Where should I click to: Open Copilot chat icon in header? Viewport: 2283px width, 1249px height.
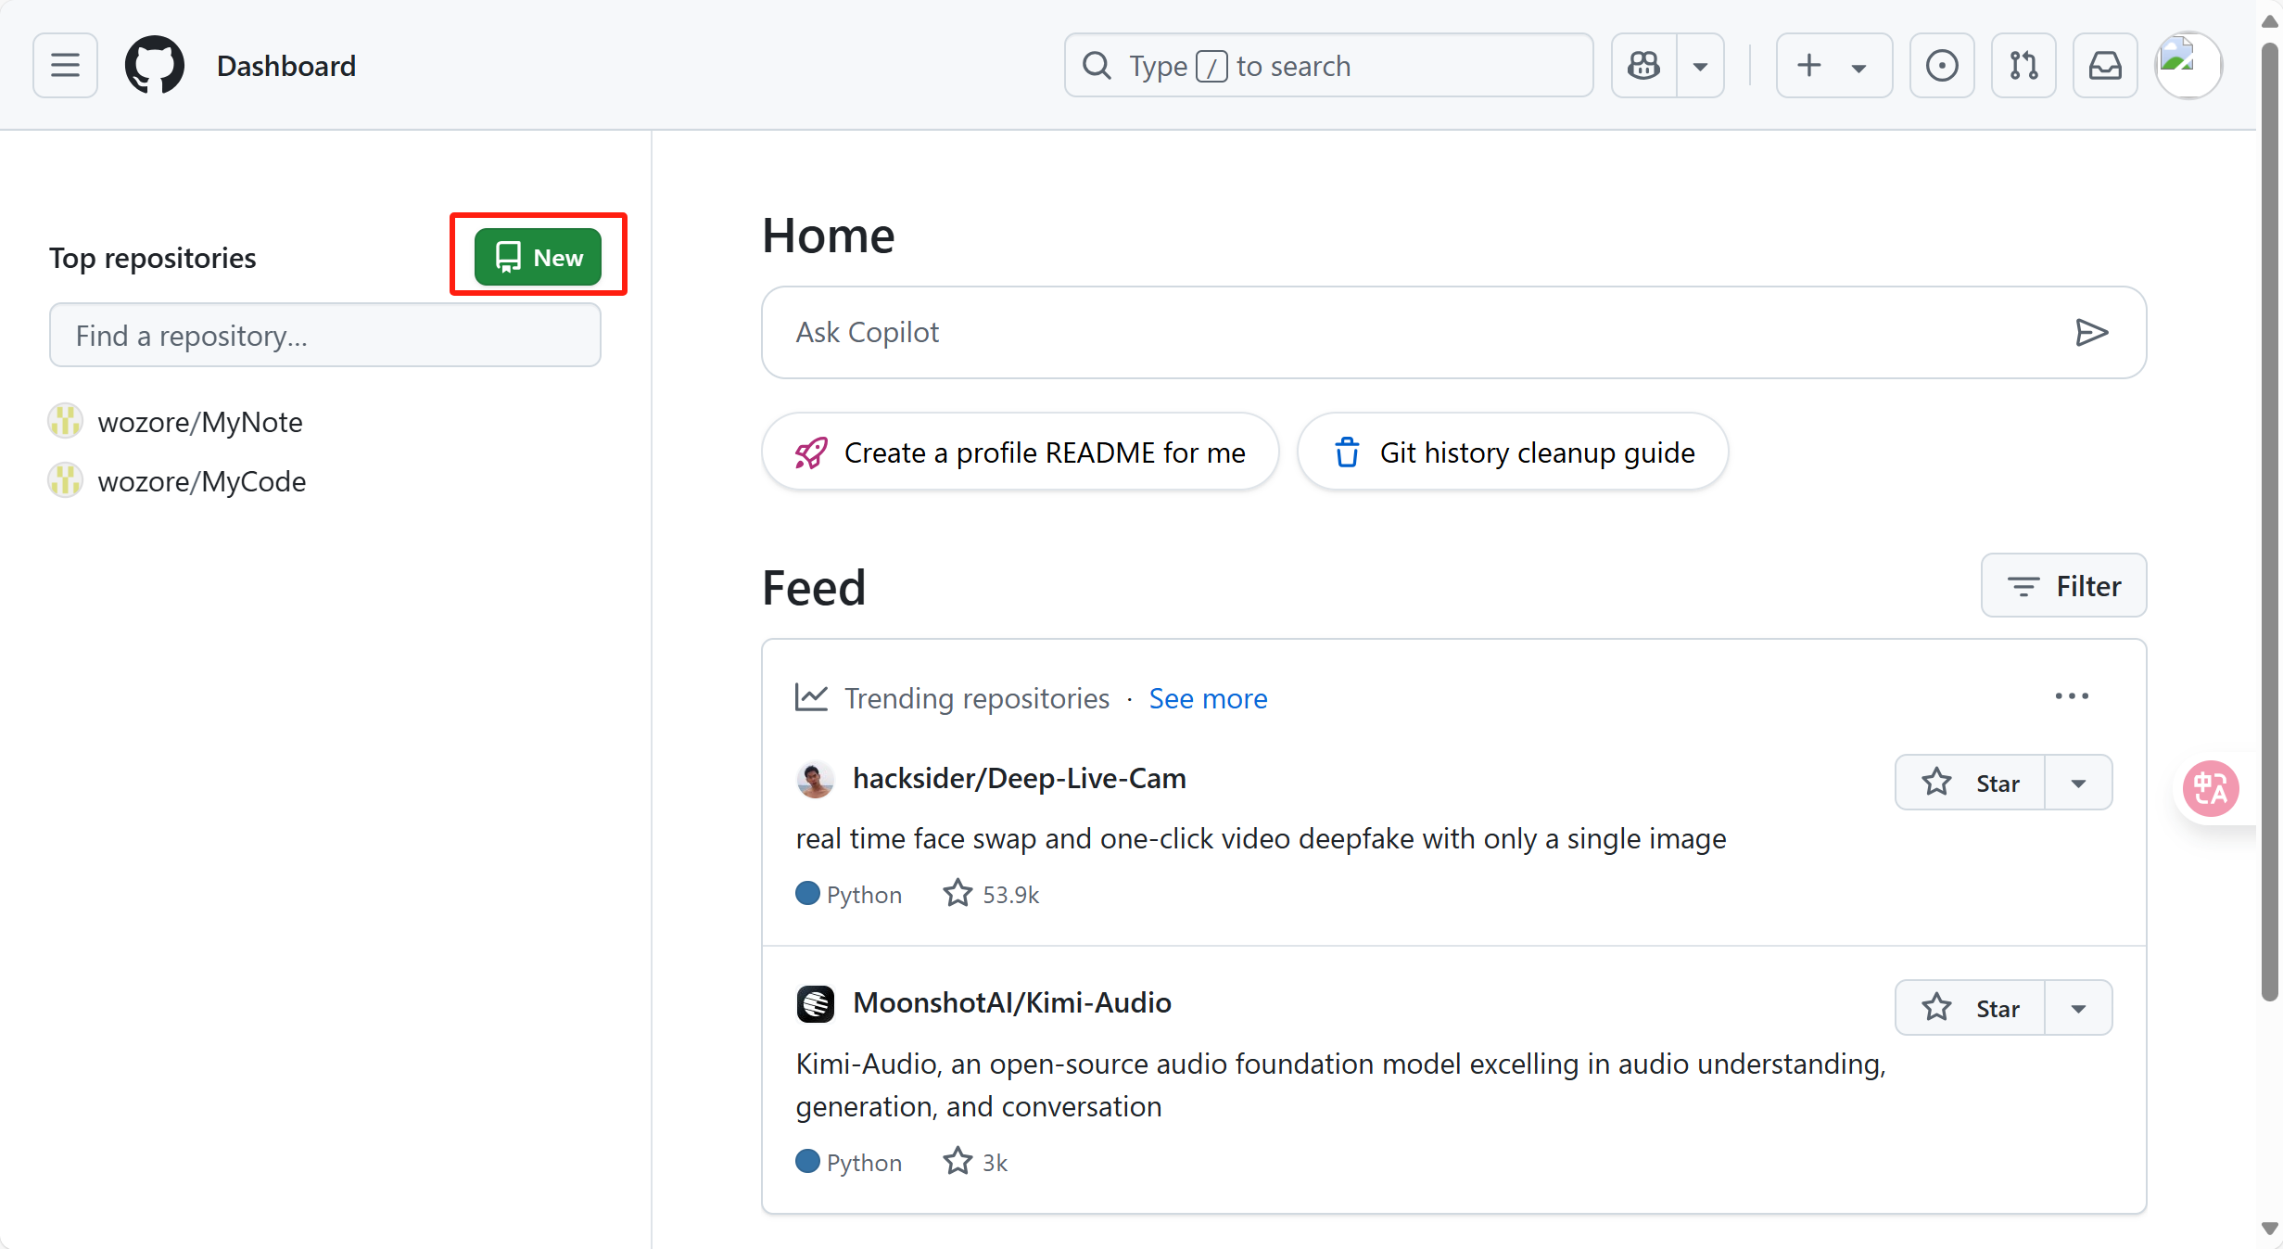[x=1644, y=66]
